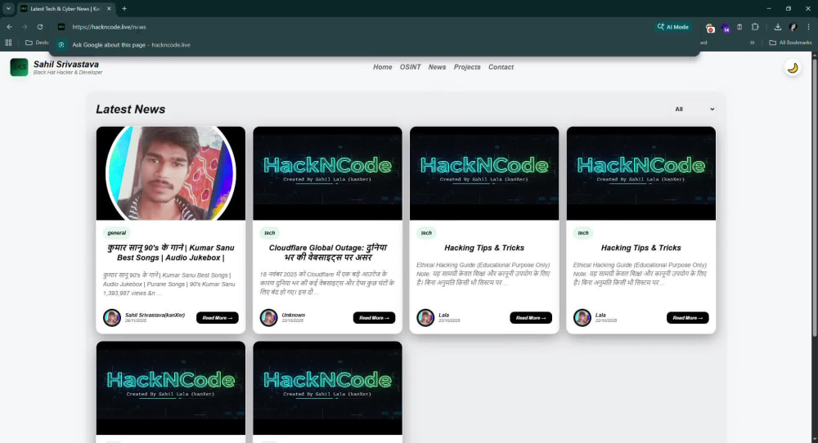Open the Projects nav link
The image size is (818, 443).
pos(467,67)
